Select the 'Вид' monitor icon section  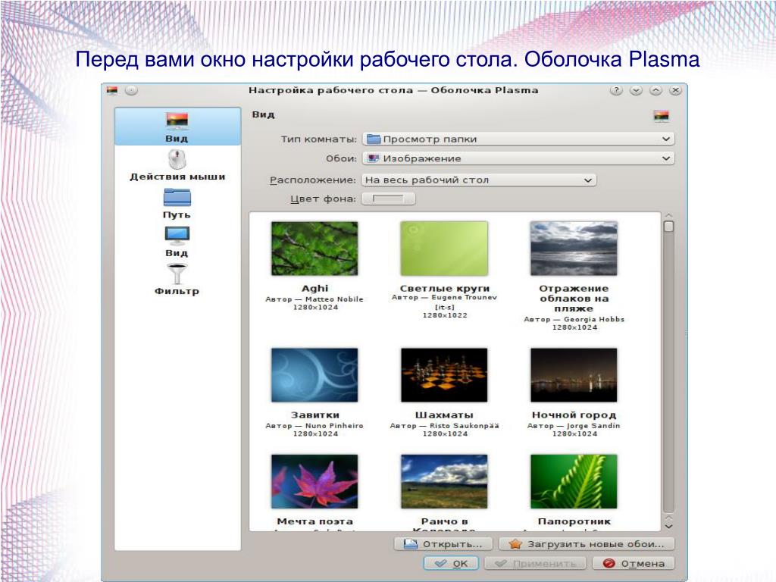(177, 242)
